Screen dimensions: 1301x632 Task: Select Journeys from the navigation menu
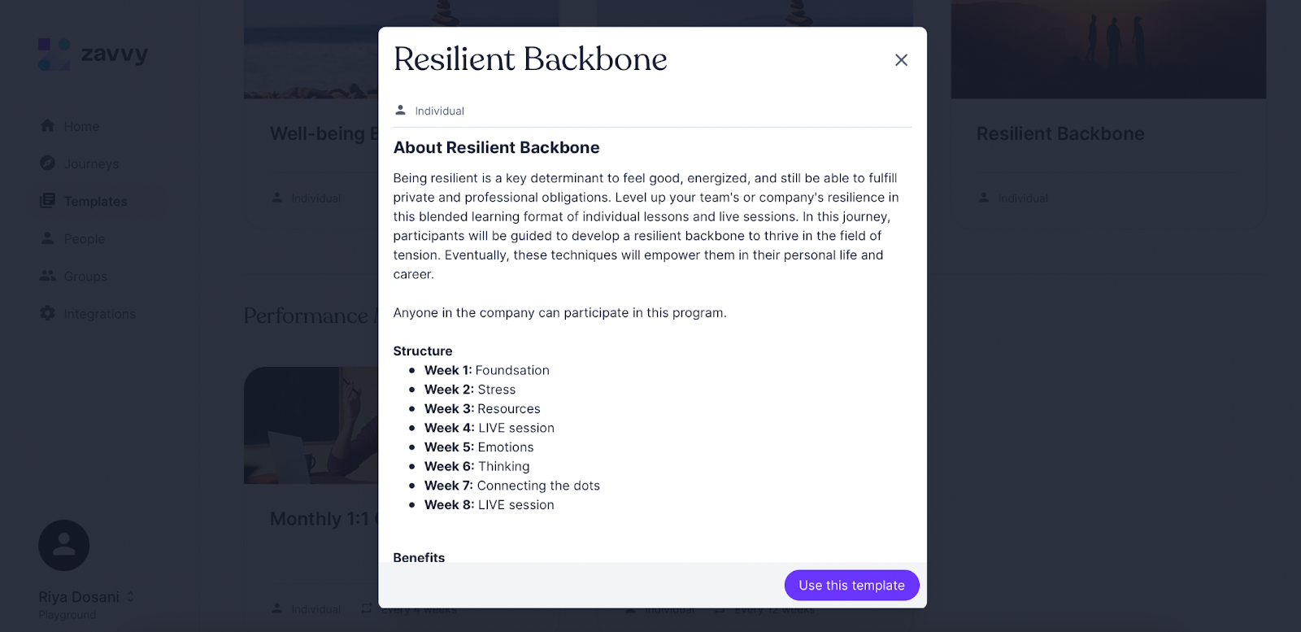point(94,163)
